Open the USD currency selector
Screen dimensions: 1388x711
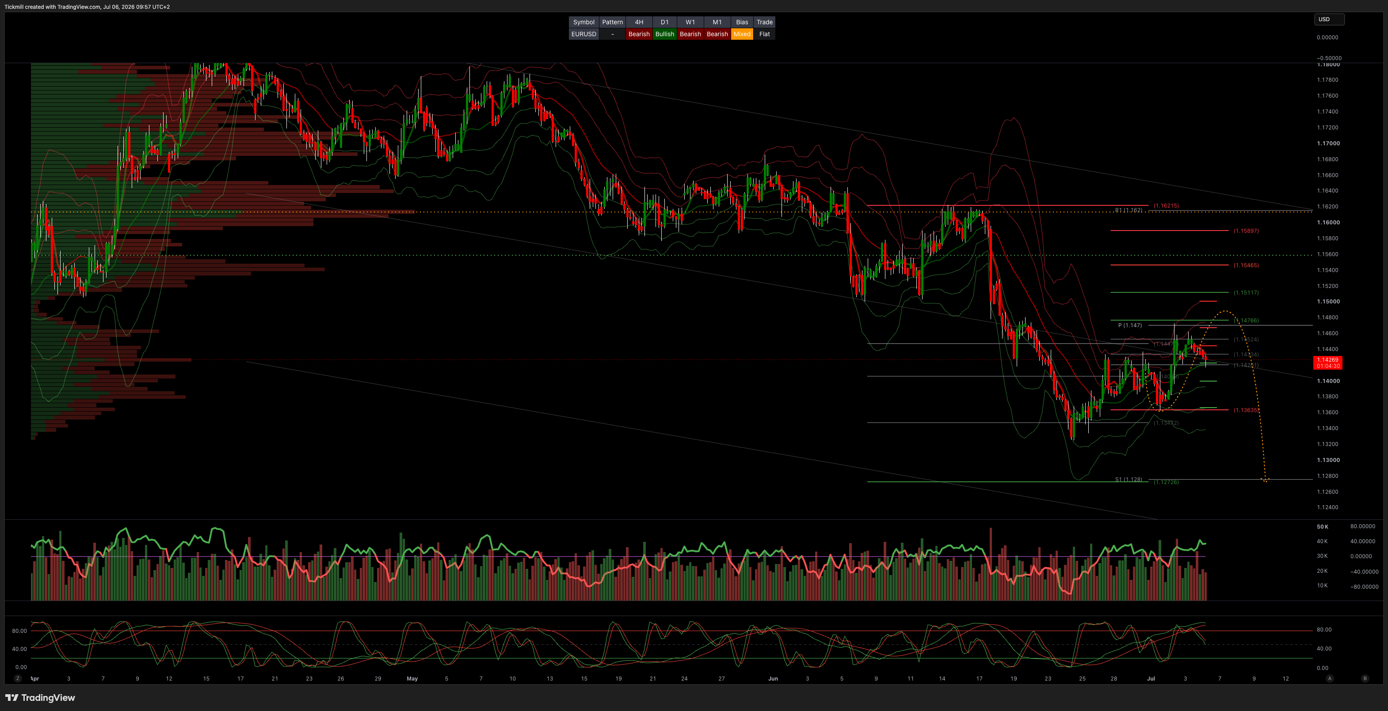(x=1329, y=19)
